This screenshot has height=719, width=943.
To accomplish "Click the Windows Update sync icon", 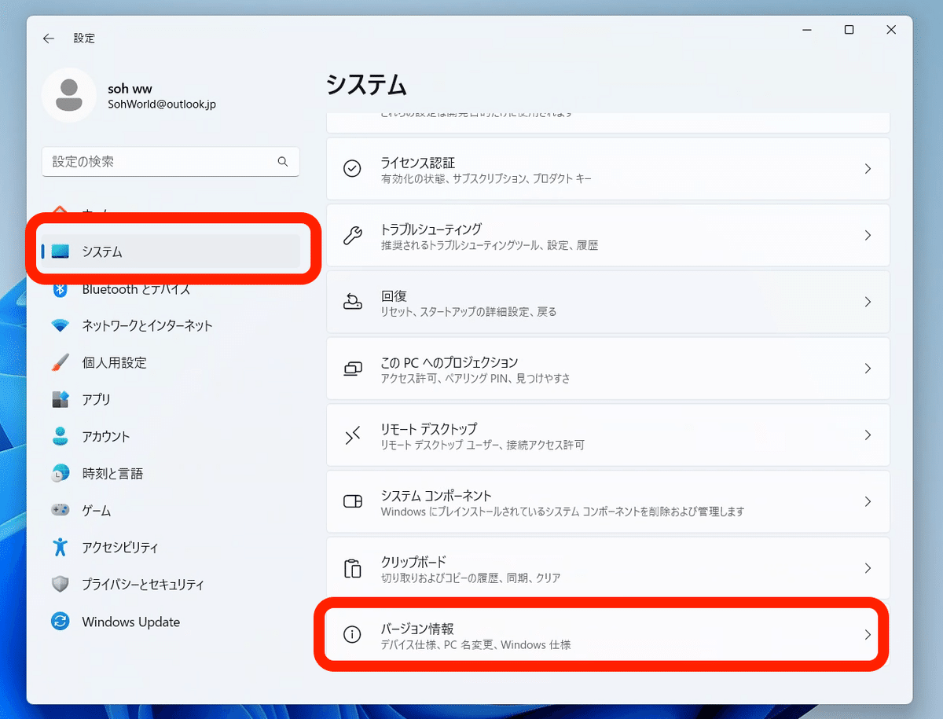I will (x=61, y=622).
